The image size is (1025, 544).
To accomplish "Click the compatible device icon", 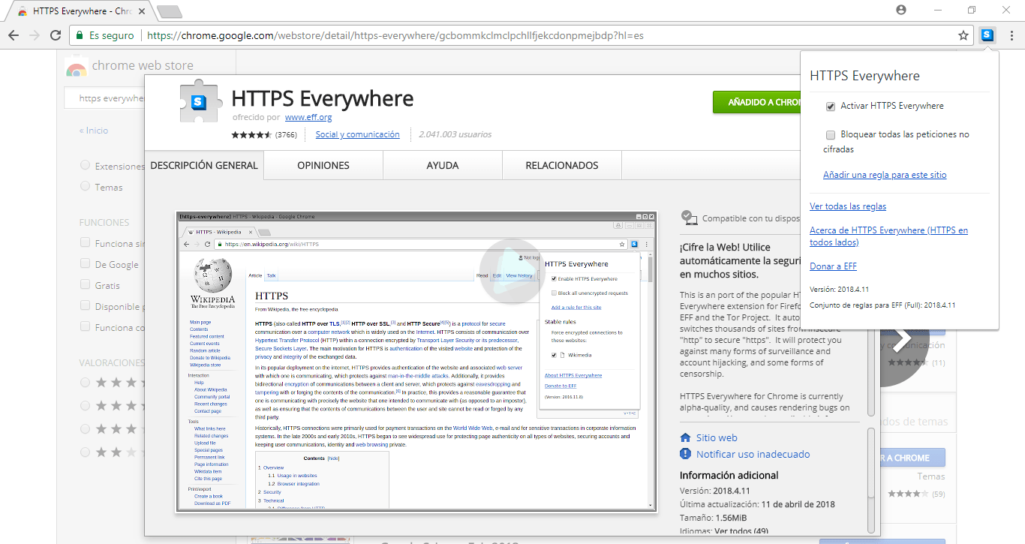I will pos(689,218).
